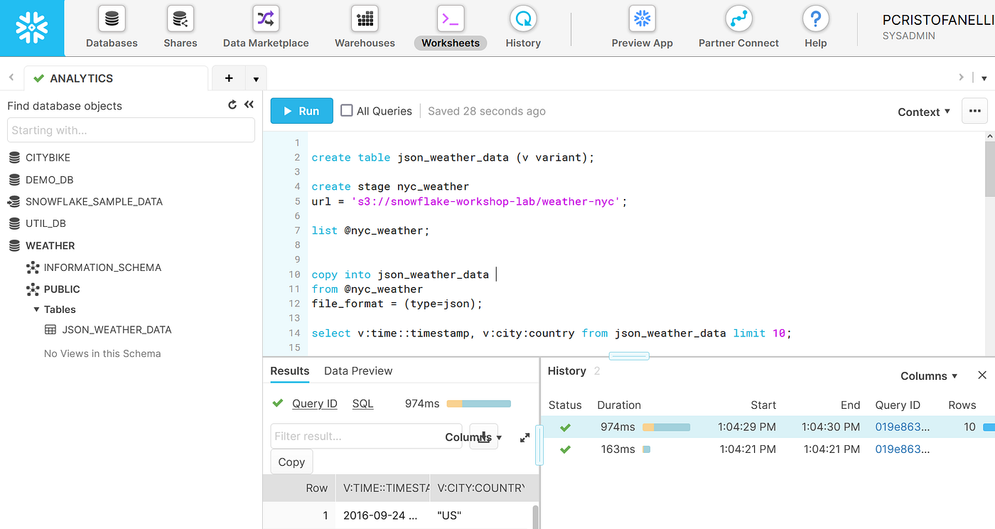Open the Columns dropdown in History panel
This screenshot has width=995, height=529.
pyautogui.click(x=928, y=375)
